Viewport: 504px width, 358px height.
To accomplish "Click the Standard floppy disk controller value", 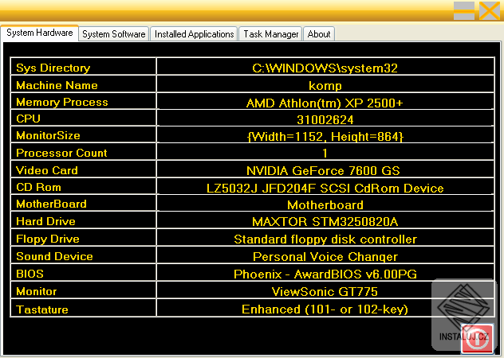I will (325, 239).
